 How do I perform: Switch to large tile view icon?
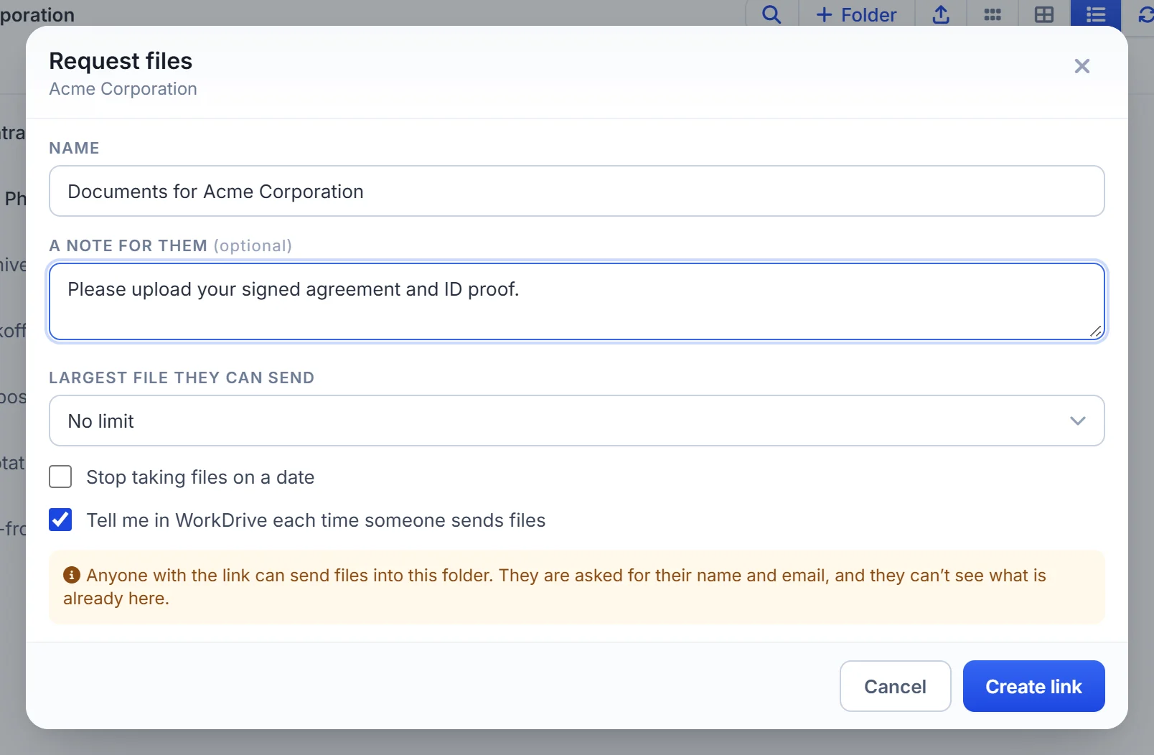point(1044,14)
